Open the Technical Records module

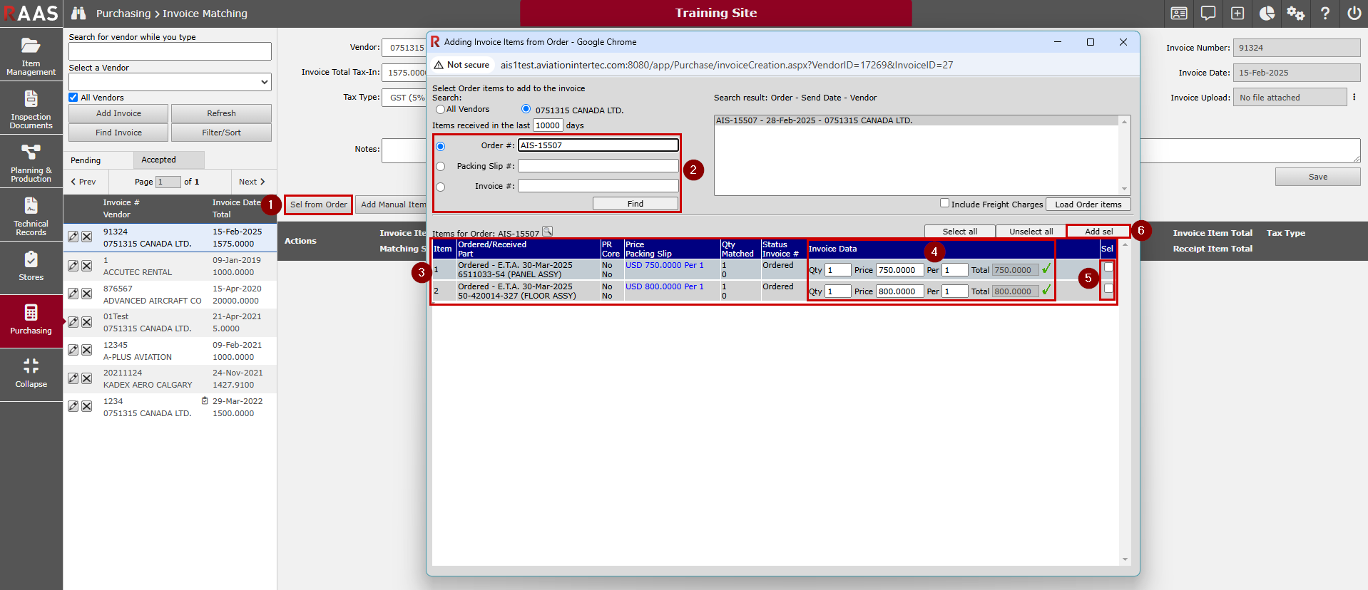tap(31, 215)
